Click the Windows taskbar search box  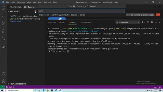pos(19,90)
